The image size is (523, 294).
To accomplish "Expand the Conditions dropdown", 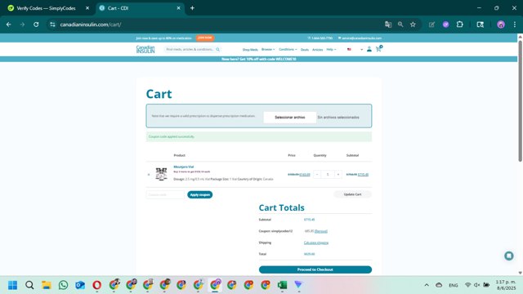I will tap(288, 49).
